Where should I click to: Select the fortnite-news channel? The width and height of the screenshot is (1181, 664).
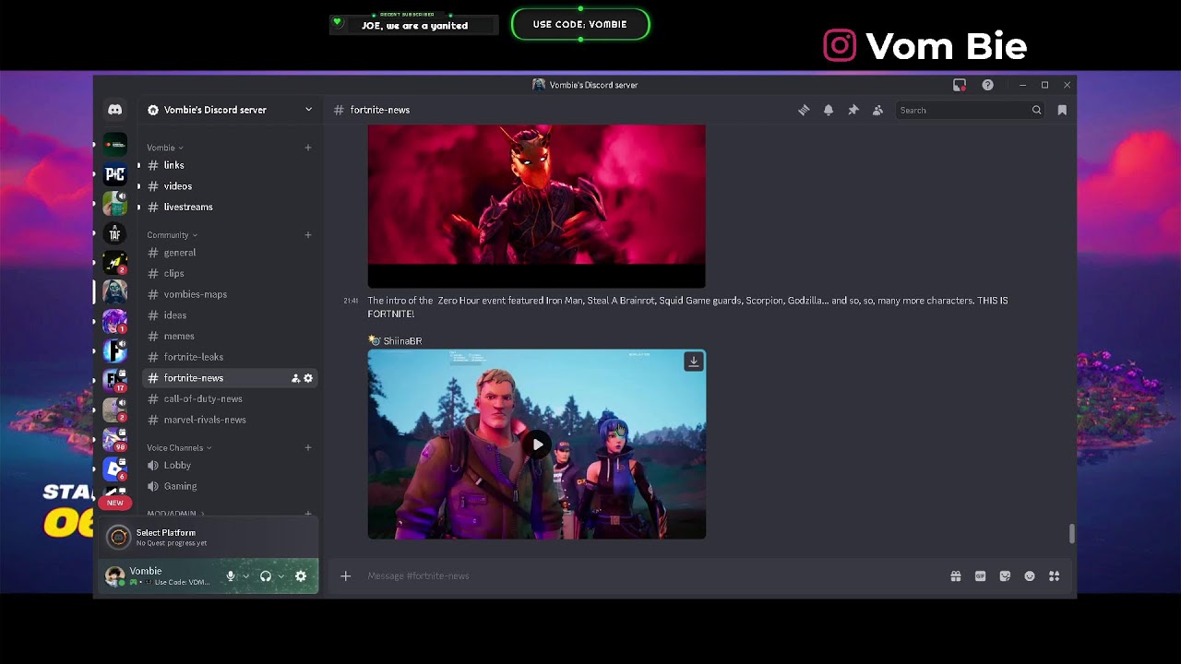click(x=230, y=378)
